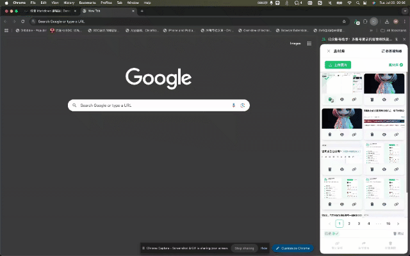The width and height of the screenshot is (410, 256).
Task: Open the All Bookmarks folder
Action: click(393, 31)
